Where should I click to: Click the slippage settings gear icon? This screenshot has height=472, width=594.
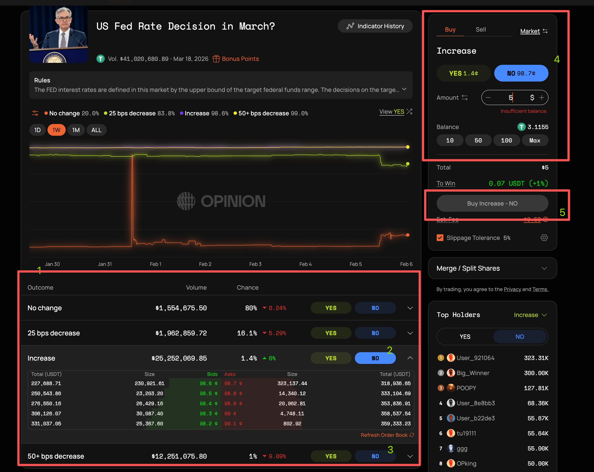pyautogui.click(x=544, y=238)
